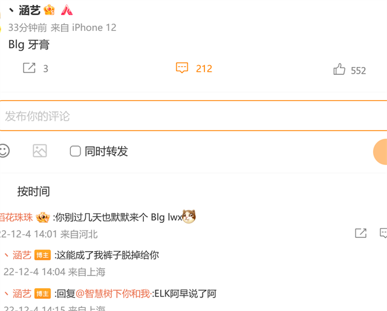Open comments via the orange comment icon
The width and height of the screenshot is (387, 311).
click(x=182, y=68)
